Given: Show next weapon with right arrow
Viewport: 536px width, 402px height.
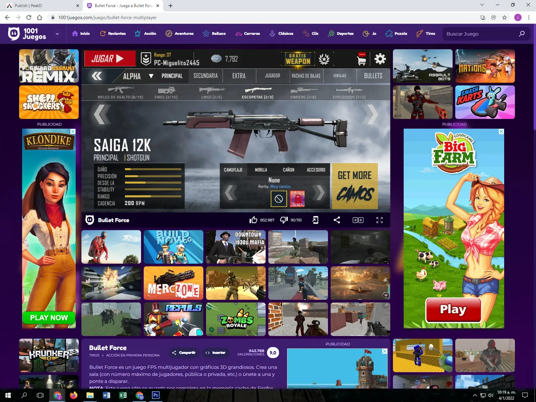Looking at the screenshot, I should [372, 114].
